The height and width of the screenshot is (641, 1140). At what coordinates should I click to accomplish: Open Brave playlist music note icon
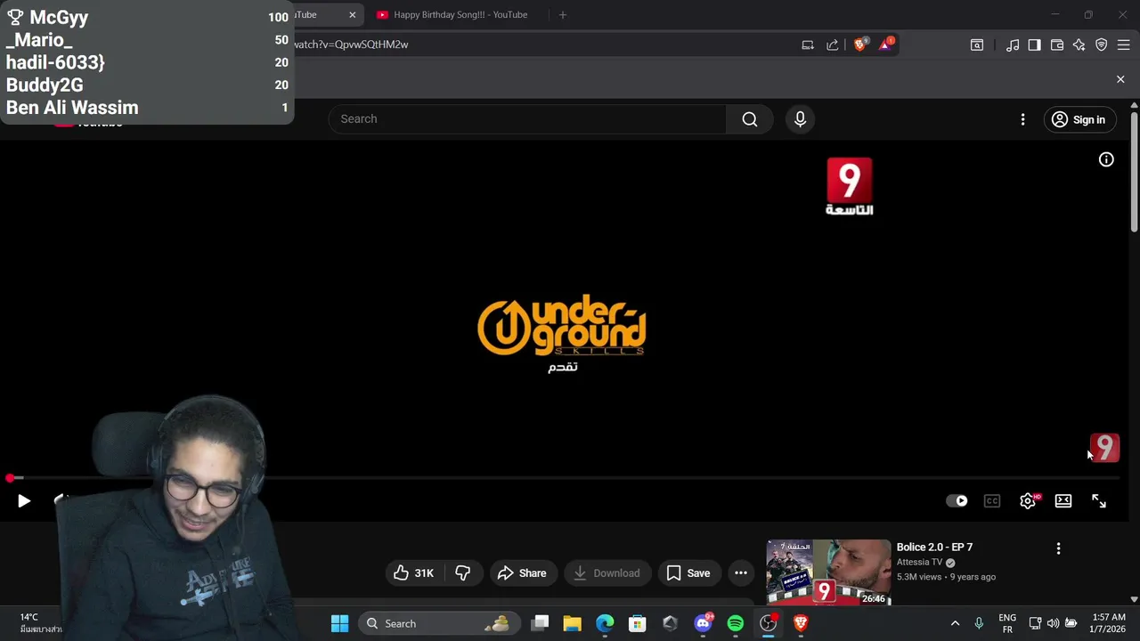tap(1013, 45)
